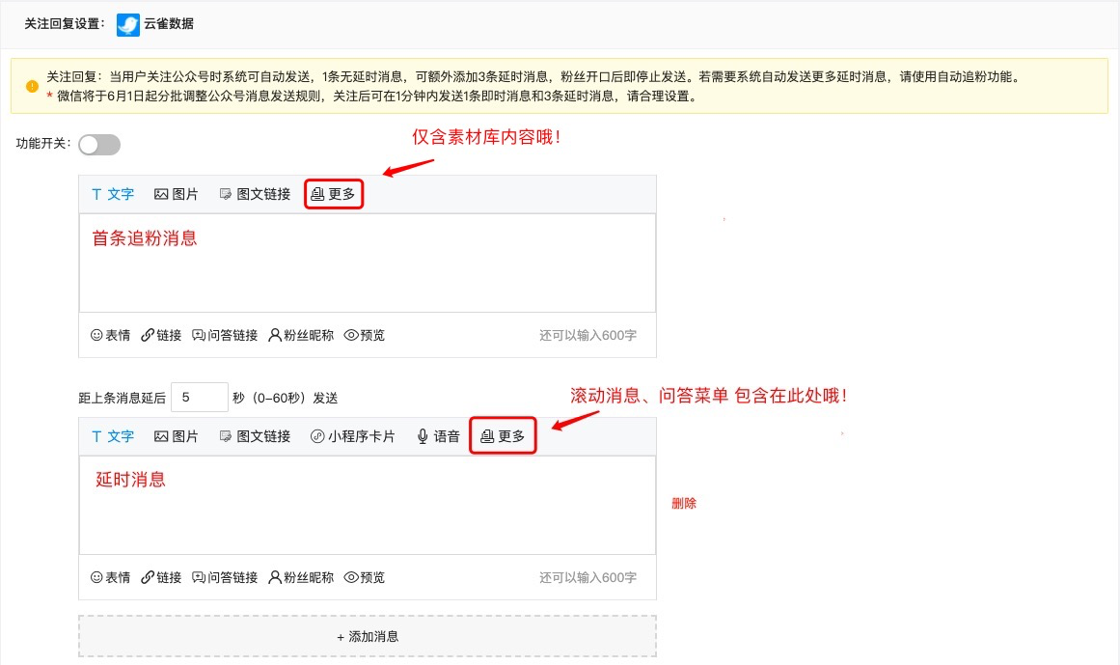Switch to 文字 tab in first message editor
Image resolution: width=1120 pixels, height=665 pixels.
coord(113,194)
